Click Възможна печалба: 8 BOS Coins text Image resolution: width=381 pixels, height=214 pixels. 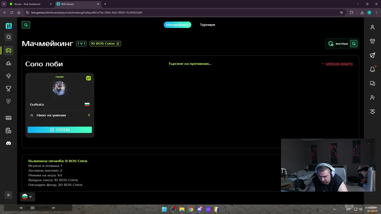(x=58, y=161)
